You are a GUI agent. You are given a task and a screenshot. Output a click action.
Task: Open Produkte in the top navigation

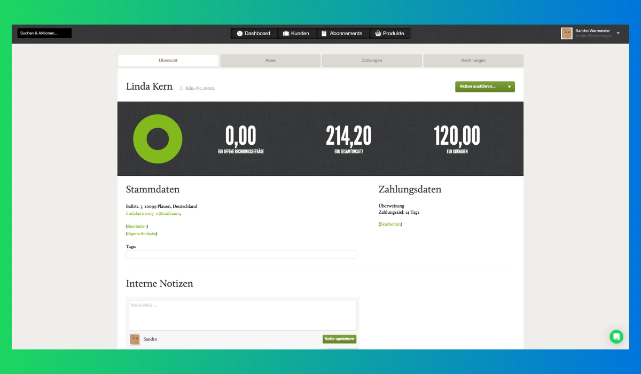pyautogui.click(x=389, y=33)
